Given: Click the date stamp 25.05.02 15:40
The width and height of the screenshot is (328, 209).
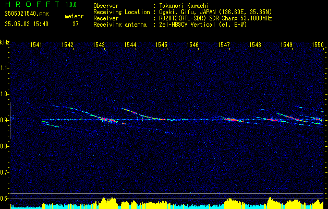Looking at the screenshot, I should click(x=27, y=24).
